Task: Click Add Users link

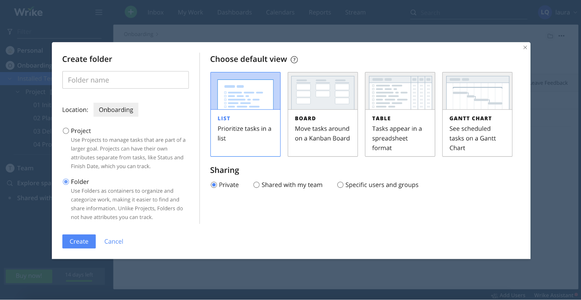Action: (x=512, y=295)
